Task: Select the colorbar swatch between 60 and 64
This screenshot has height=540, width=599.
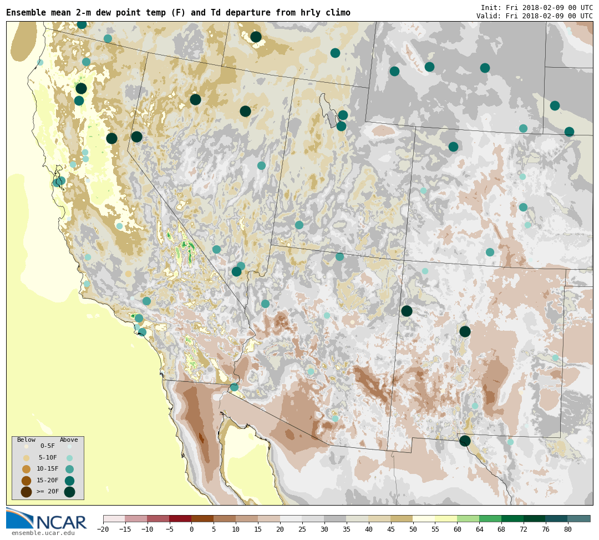Action: coord(468,519)
